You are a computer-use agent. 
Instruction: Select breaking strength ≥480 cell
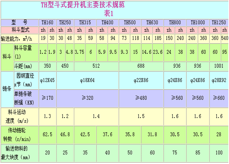tap(141, 98)
